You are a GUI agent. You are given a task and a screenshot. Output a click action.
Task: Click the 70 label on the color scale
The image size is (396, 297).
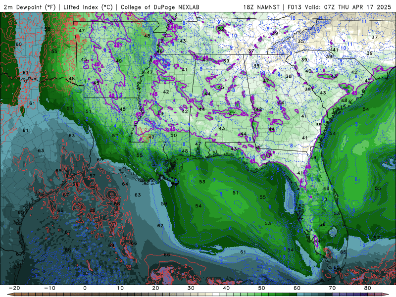(x=332, y=288)
